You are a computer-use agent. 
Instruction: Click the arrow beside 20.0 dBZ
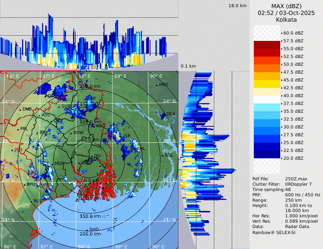[282, 158]
